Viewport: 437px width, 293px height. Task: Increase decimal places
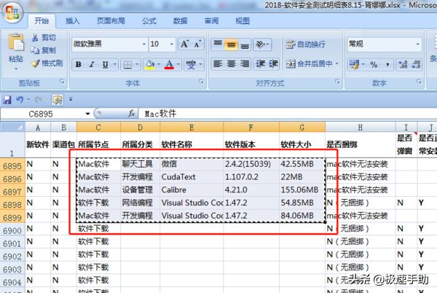pos(403,65)
